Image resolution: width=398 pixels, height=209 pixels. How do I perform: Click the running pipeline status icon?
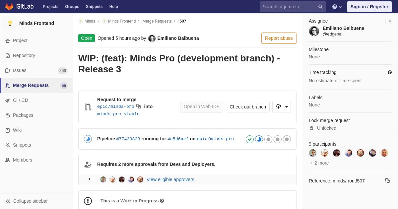88,139
